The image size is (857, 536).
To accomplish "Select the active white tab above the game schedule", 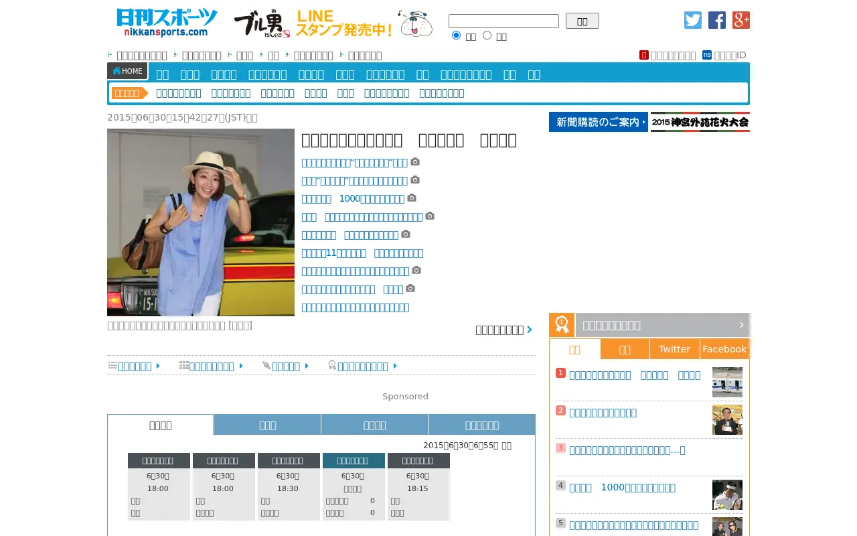I will point(161,425).
